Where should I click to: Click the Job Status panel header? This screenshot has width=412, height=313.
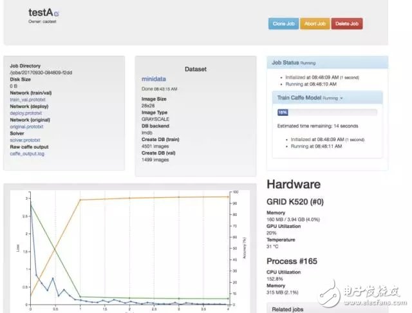tap(327, 62)
